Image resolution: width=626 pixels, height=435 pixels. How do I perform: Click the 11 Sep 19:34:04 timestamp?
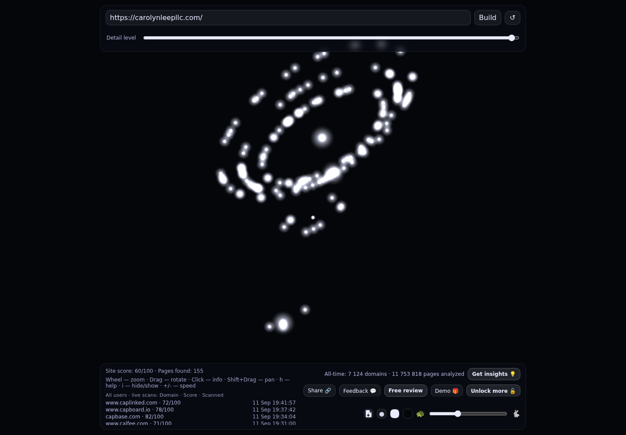pyautogui.click(x=274, y=417)
